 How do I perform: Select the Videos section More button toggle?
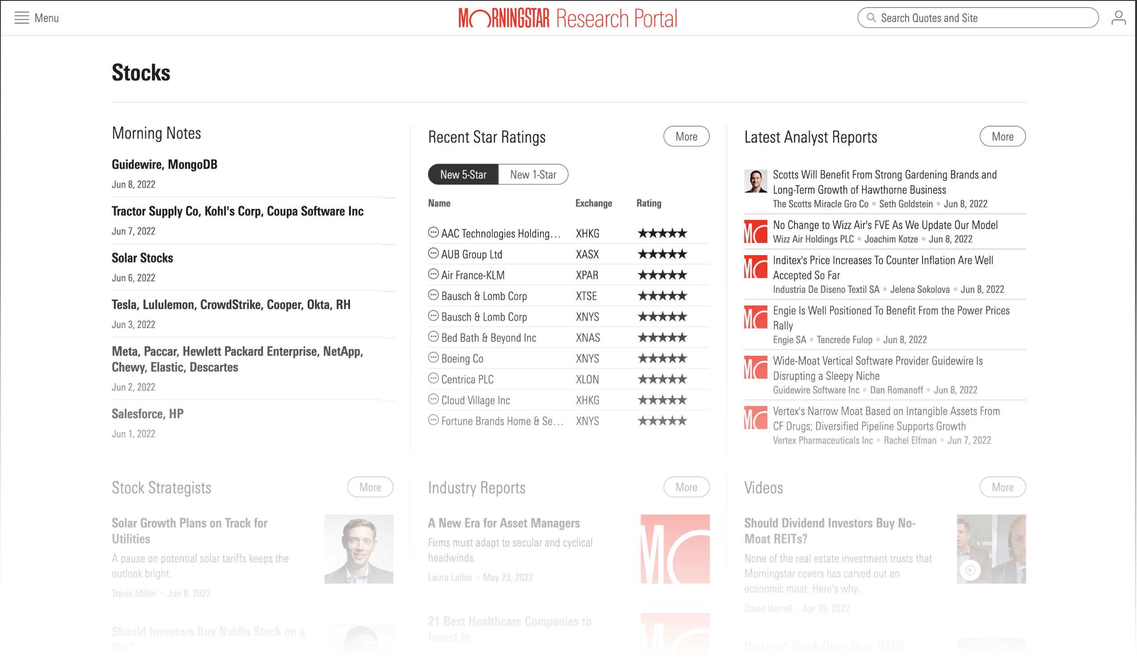click(x=1002, y=486)
